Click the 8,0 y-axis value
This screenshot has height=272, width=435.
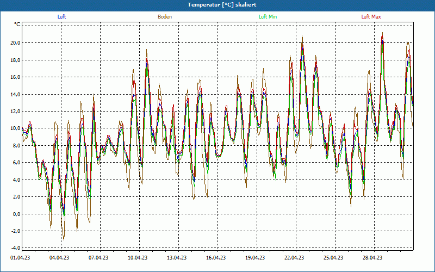(16, 146)
